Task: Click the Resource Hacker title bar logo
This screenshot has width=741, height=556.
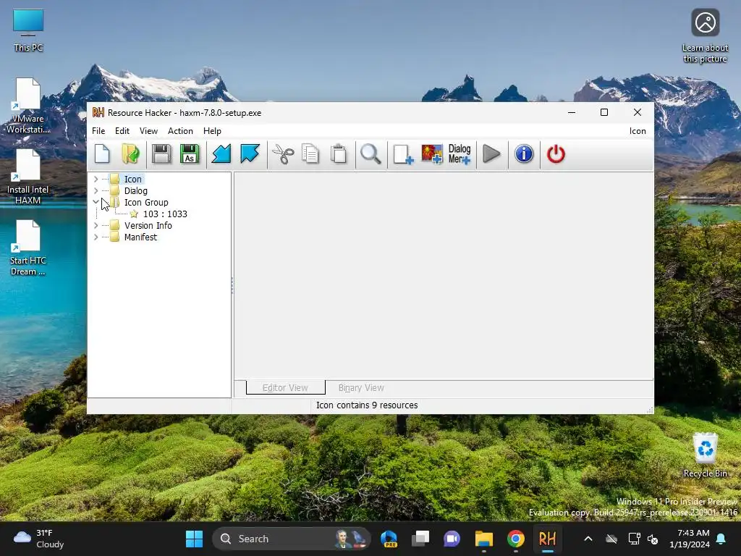Action: 98,112
